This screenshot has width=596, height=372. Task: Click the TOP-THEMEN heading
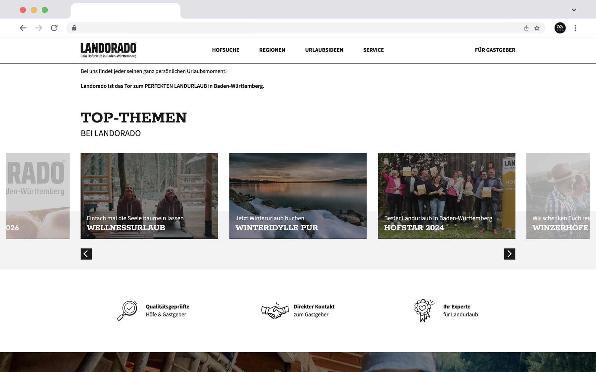pos(134,118)
